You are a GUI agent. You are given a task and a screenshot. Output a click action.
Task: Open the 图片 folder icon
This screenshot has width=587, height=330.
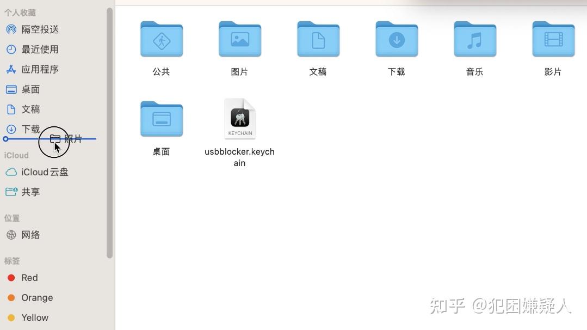(239, 39)
